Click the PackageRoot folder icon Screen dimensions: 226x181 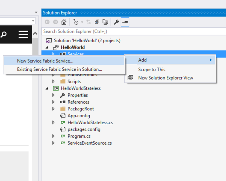tap(63, 109)
